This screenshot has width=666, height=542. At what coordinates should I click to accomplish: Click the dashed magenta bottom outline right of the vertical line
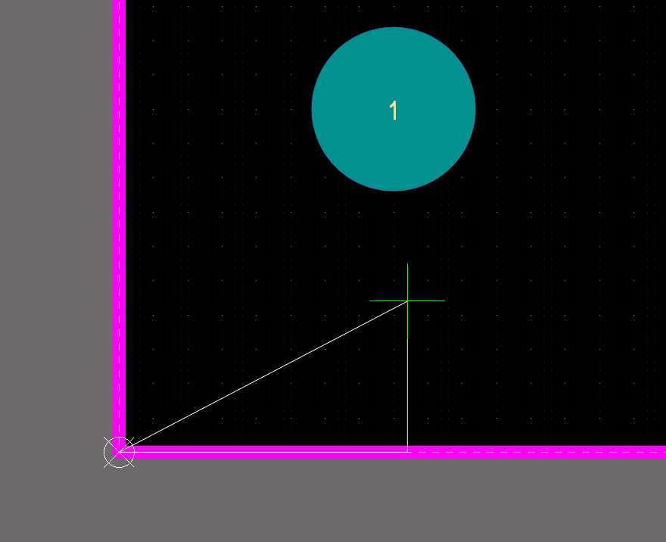pyautogui.click(x=537, y=452)
